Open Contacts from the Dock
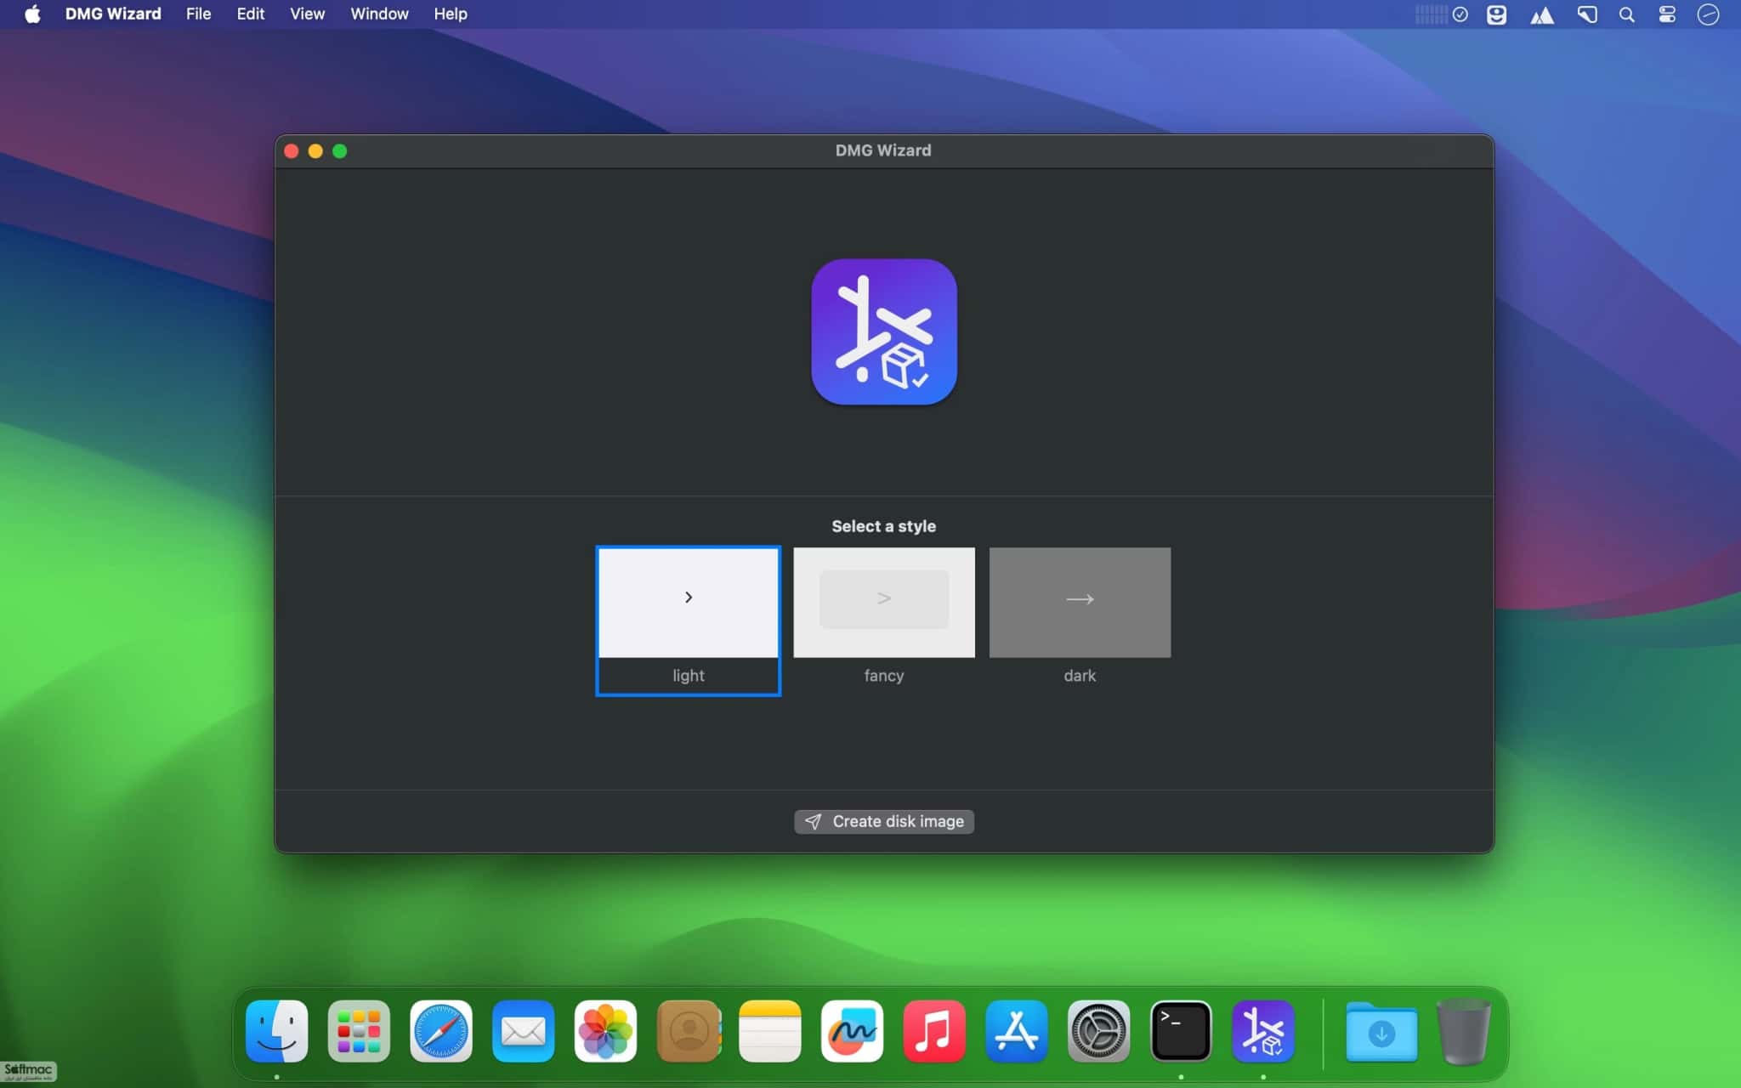 click(689, 1031)
